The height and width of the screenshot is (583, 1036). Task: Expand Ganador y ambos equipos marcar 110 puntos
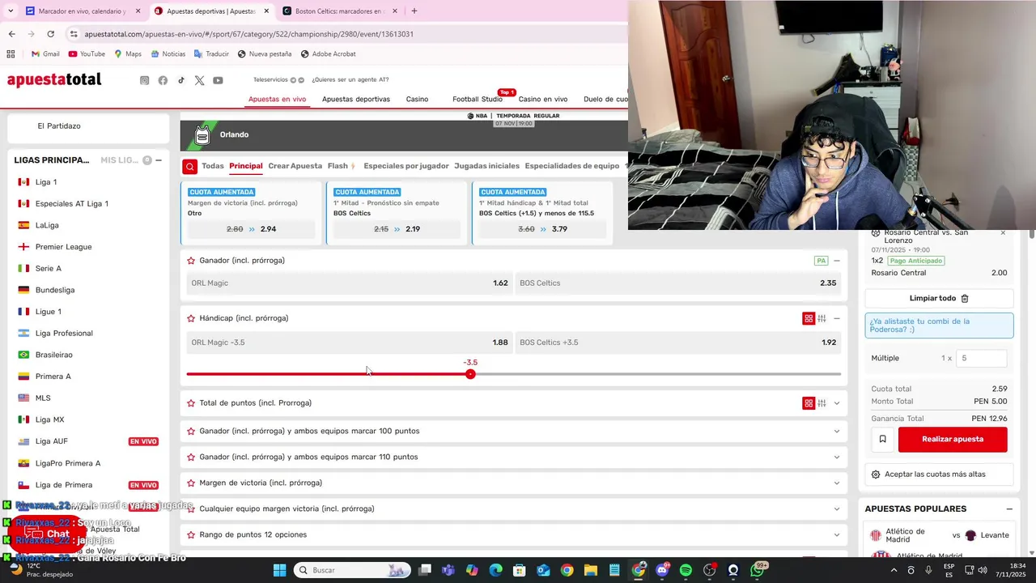click(x=837, y=457)
